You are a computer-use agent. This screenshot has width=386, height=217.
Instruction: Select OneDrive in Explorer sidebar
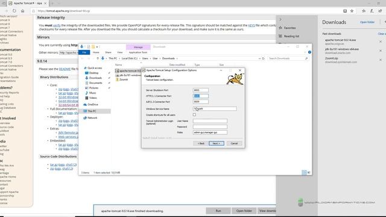[x=92, y=104]
